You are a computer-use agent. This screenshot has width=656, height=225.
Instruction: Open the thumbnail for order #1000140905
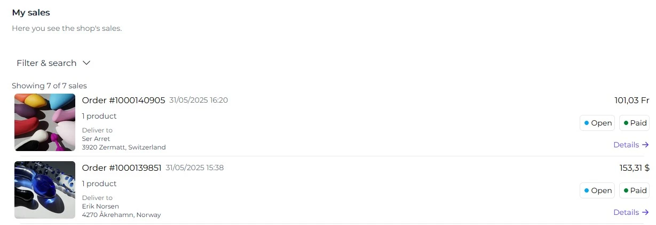[x=45, y=122]
